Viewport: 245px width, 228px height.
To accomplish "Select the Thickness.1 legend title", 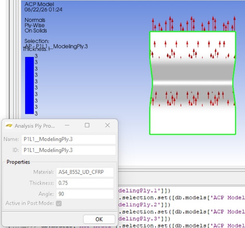I will point(36,49).
